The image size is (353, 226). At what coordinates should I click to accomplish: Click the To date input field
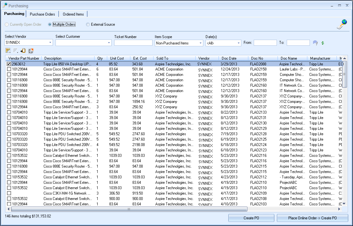click(298, 43)
